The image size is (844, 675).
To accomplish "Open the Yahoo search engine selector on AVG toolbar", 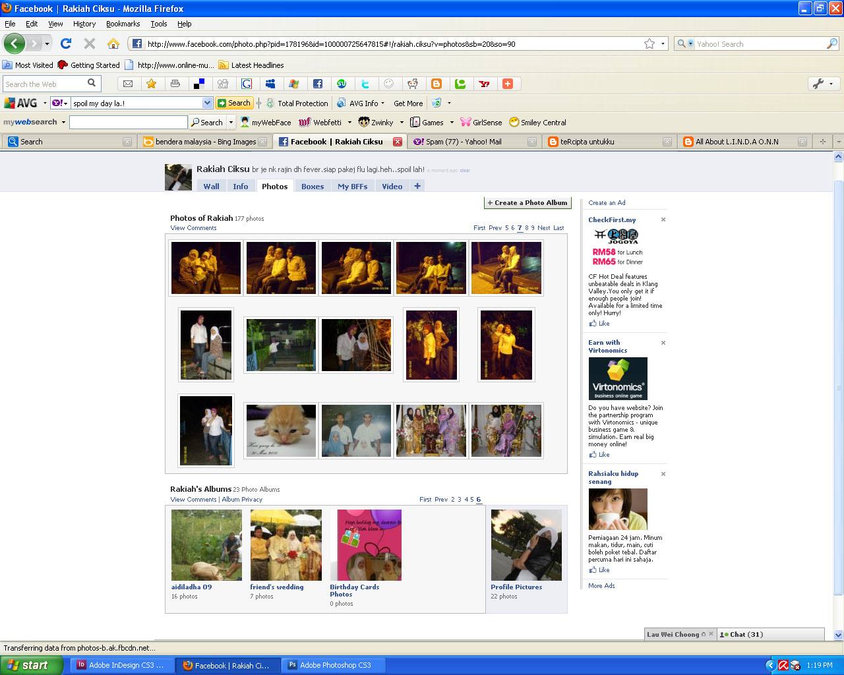I will (60, 103).
